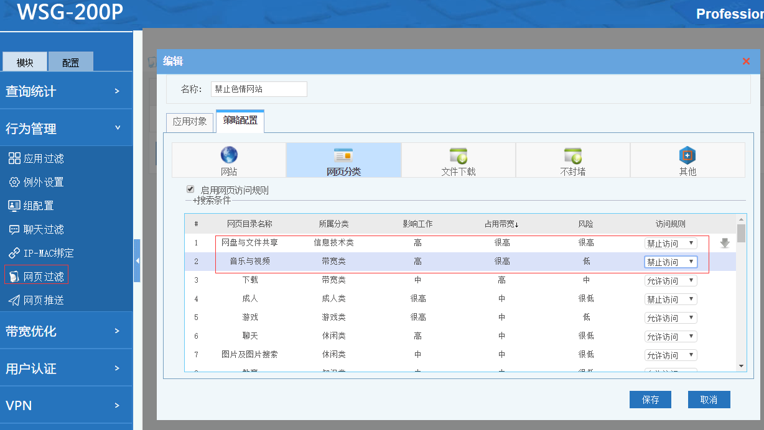Click the 应用过滤 sidebar icon
The width and height of the screenshot is (764, 430).
(14, 158)
